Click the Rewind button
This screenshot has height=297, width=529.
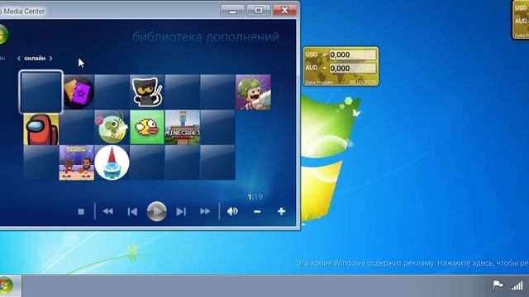point(108,211)
